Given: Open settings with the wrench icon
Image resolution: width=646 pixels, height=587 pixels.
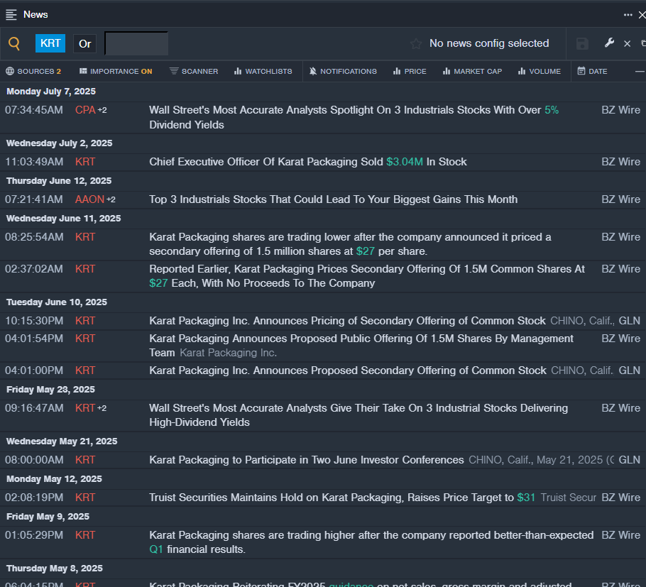Looking at the screenshot, I should tap(609, 43).
